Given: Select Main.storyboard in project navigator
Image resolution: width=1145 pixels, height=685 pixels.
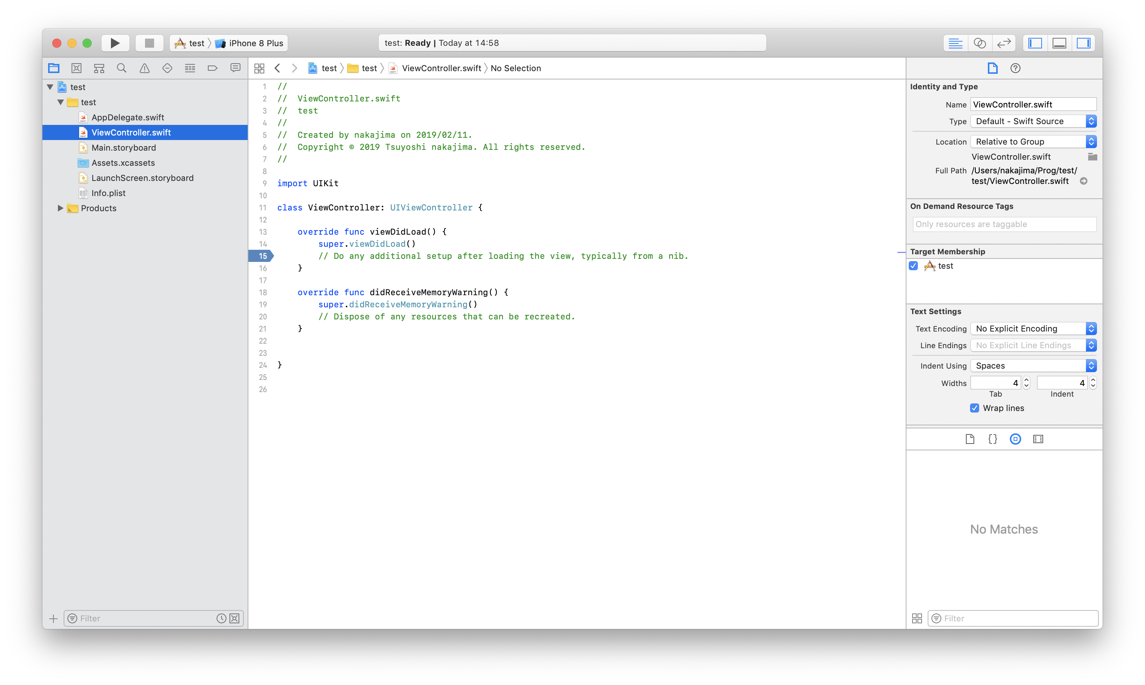Looking at the screenshot, I should (123, 148).
